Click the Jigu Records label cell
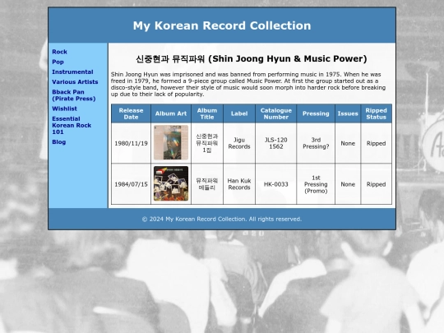This screenshot has height=333, width=444. (x=239, y=143)
